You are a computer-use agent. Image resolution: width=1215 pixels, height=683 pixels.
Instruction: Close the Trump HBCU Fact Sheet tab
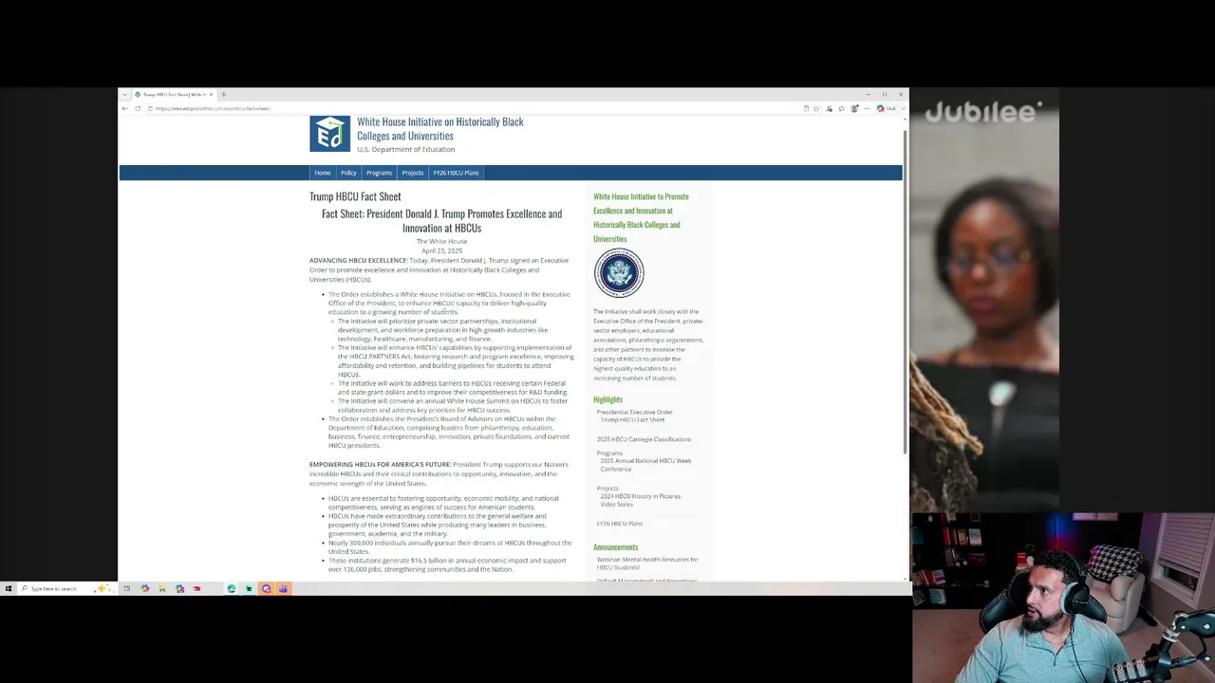coord(212,94)
